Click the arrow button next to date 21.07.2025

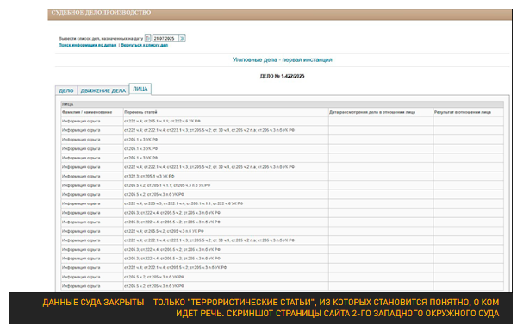(182, 39)
